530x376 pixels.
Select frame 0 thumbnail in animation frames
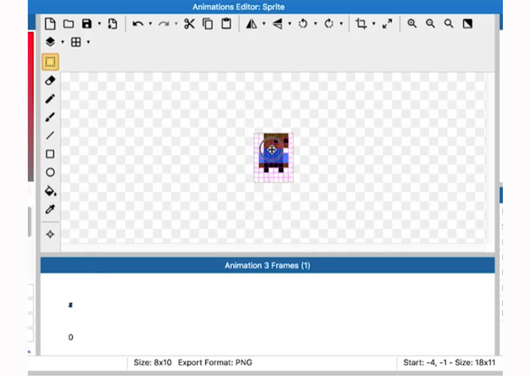pos(70,305)
